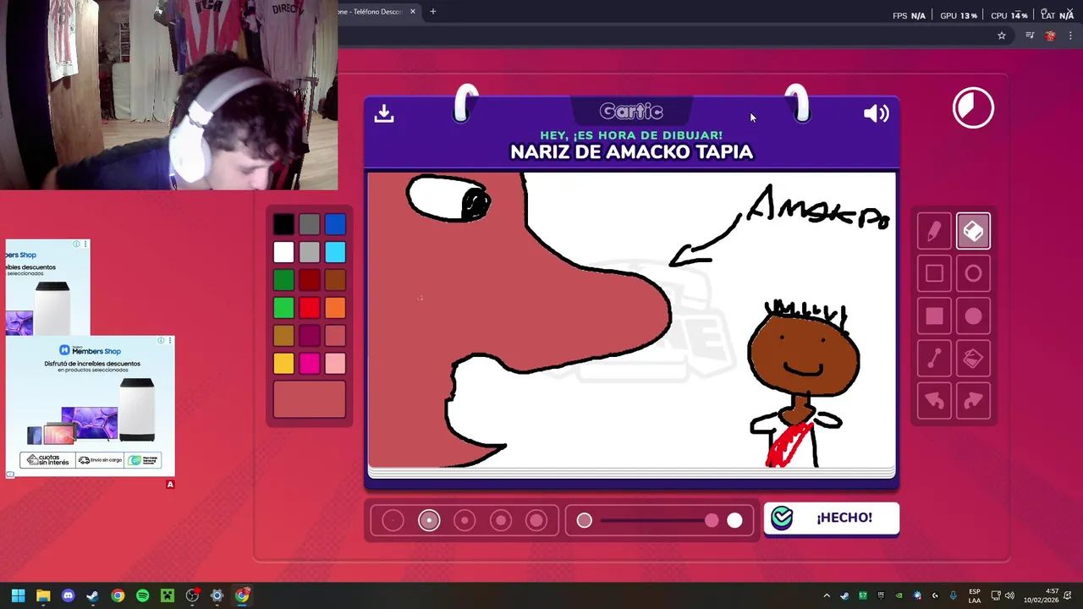This screenshot has height=609, width=1083.
Task: Change the ESP LAA input language
Action: [975, 595]
